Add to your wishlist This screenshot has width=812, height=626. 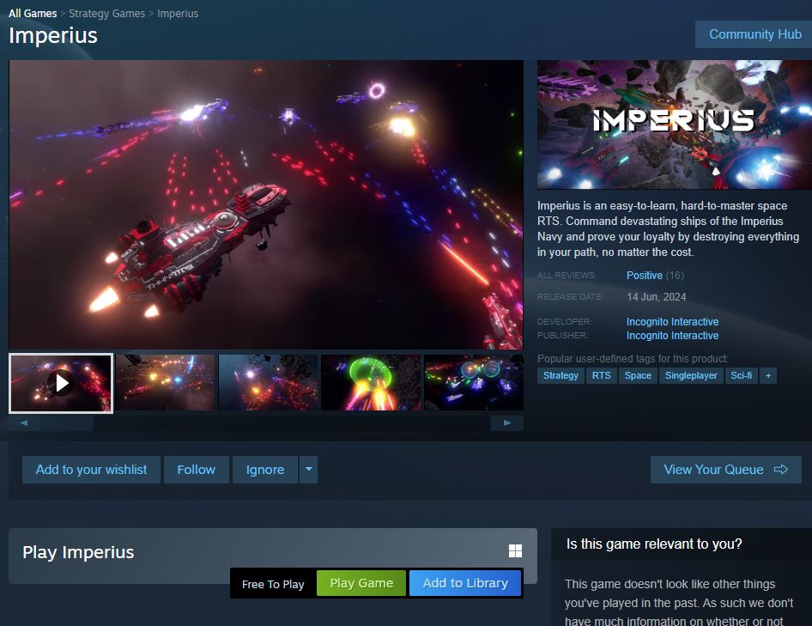pyautogui.click(x=91, y=470)
